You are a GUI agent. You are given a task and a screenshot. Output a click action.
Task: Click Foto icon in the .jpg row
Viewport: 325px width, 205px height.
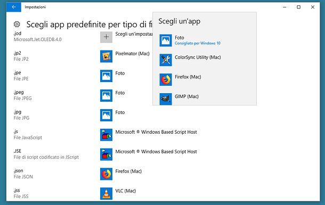tap(106, 115)
